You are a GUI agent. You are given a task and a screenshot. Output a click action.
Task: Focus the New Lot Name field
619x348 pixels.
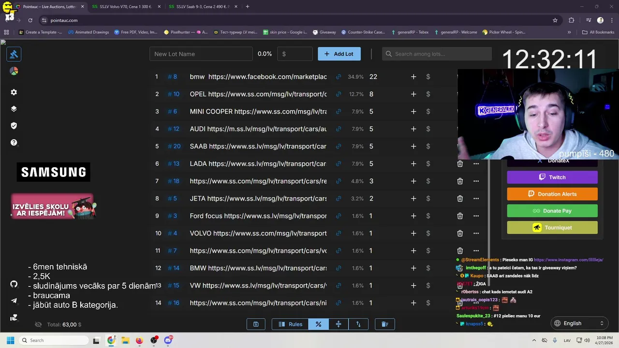201,54
